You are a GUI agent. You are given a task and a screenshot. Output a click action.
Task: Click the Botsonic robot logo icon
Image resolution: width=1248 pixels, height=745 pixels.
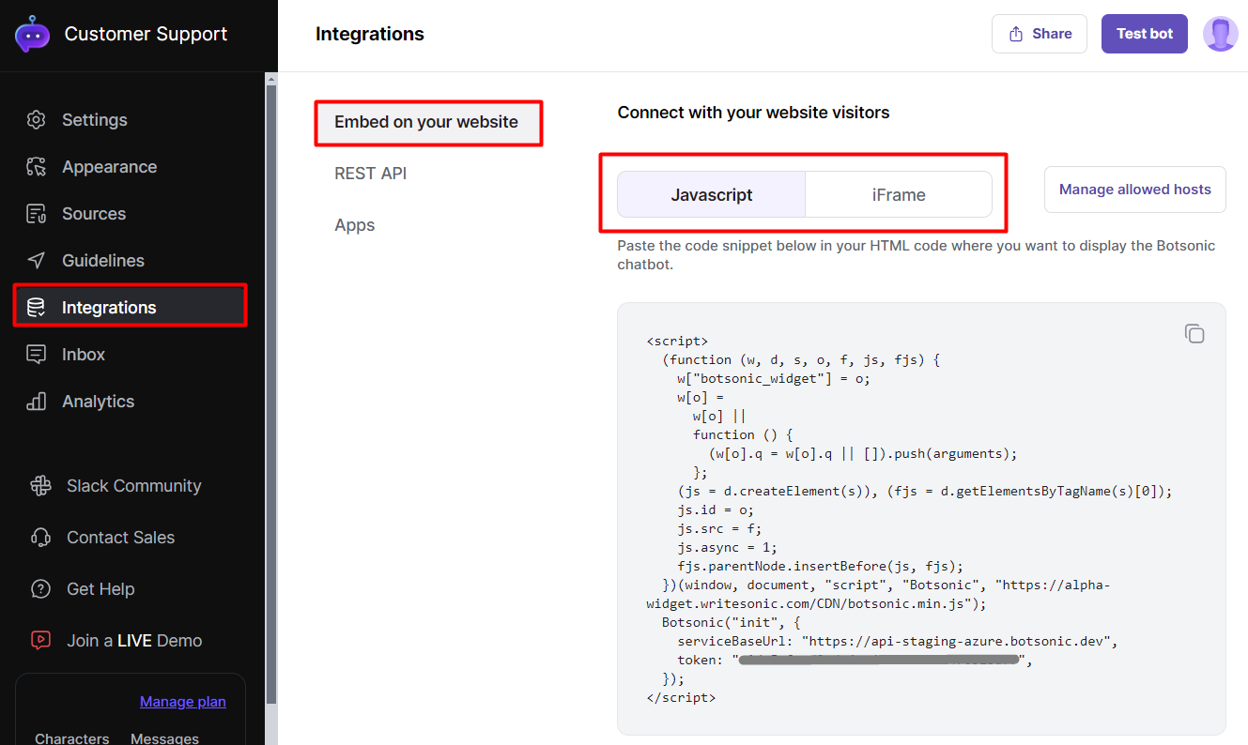pos(32,35)
